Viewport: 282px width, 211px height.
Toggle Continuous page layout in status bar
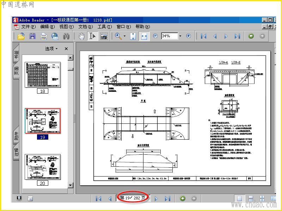(251, 198)
